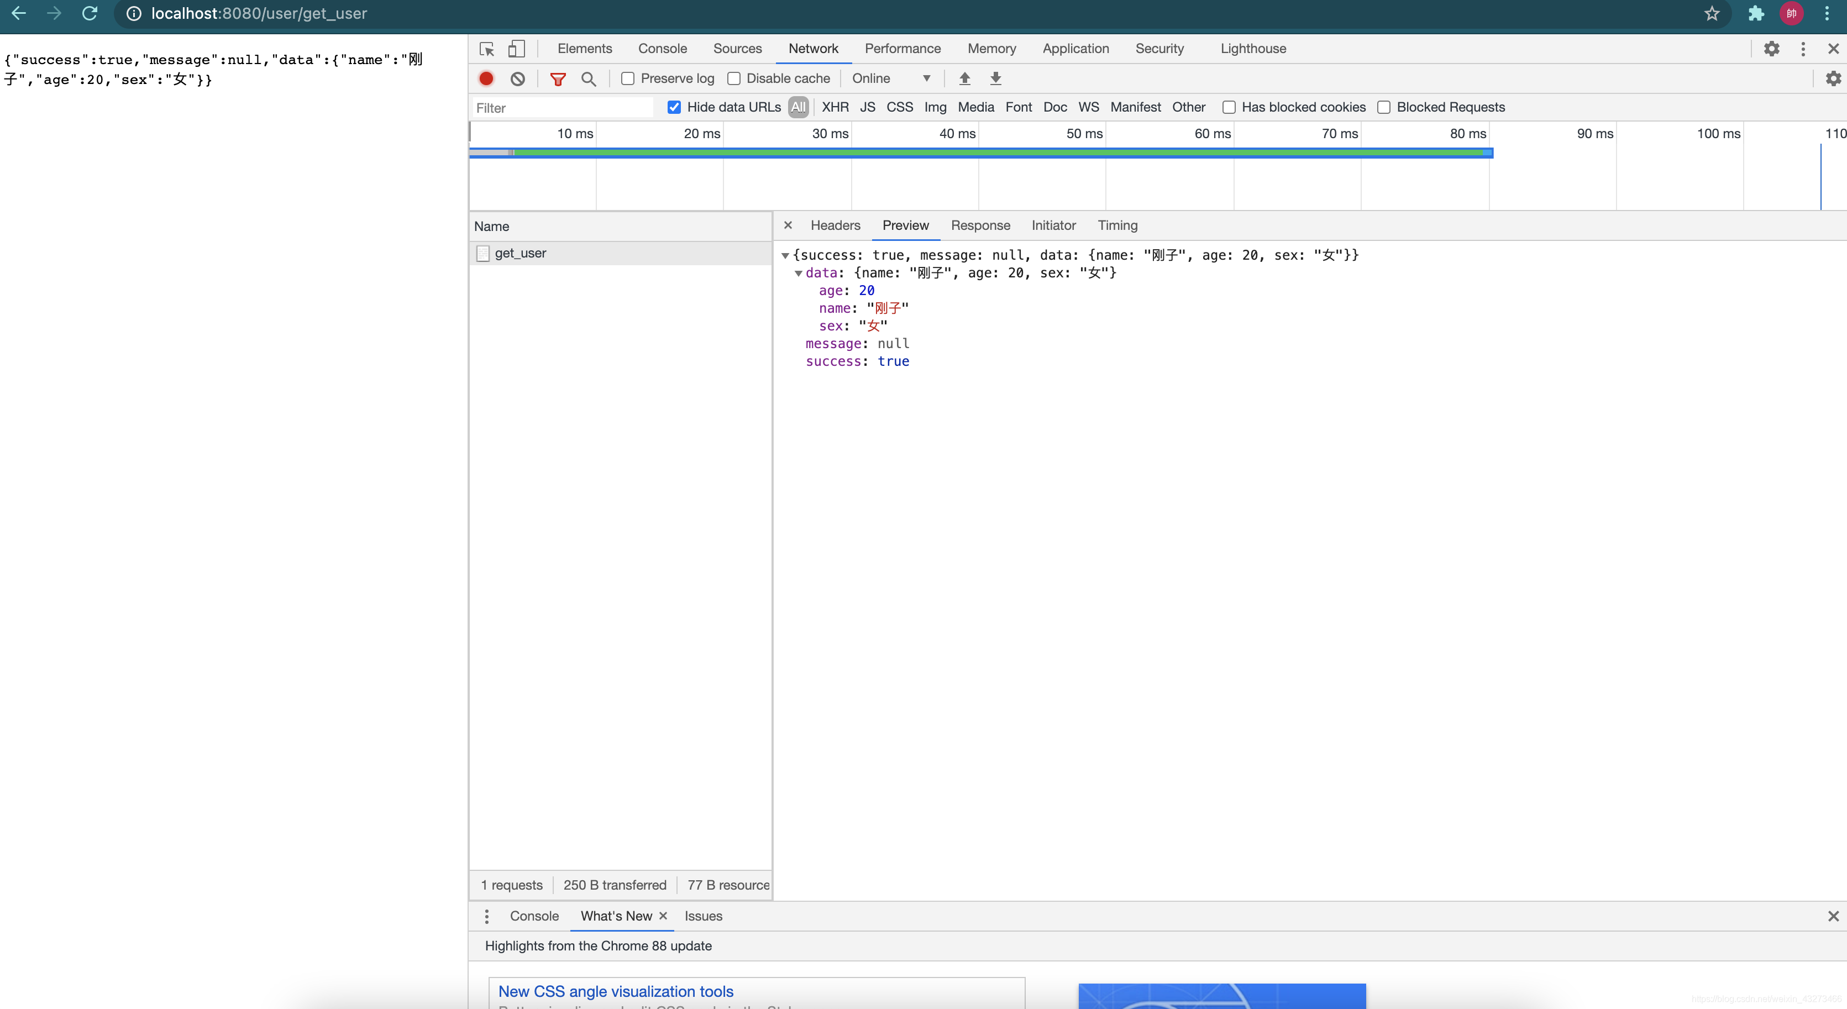Show the Timing tab
Viewport: 1847px width, 1009px height.
(x=1117, y=225)
